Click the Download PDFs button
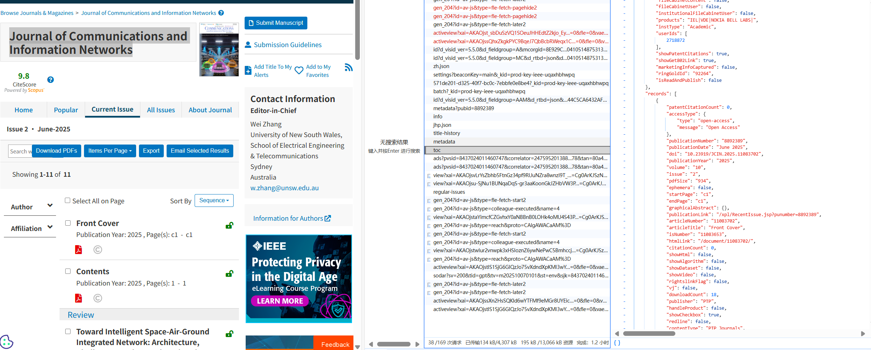This screenshot has width=871, height=350. tap(56, 151)
